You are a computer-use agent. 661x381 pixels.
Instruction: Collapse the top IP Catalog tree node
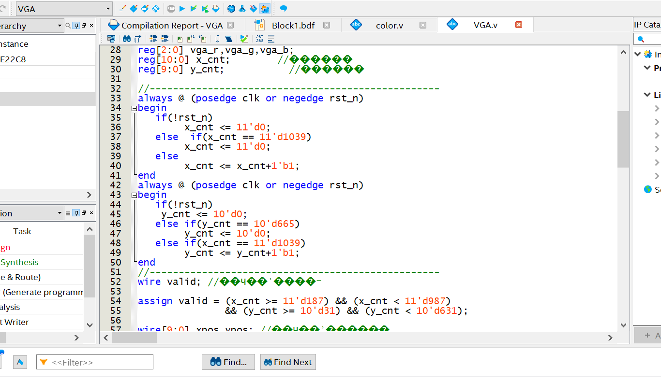pos(638,54)
